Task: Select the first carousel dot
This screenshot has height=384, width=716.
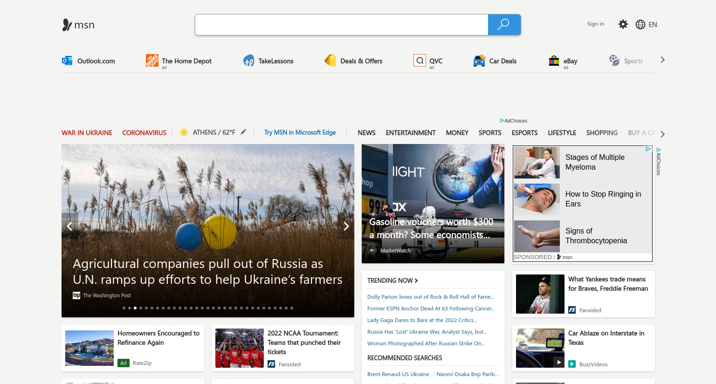Action: click(x=124, y=308)
